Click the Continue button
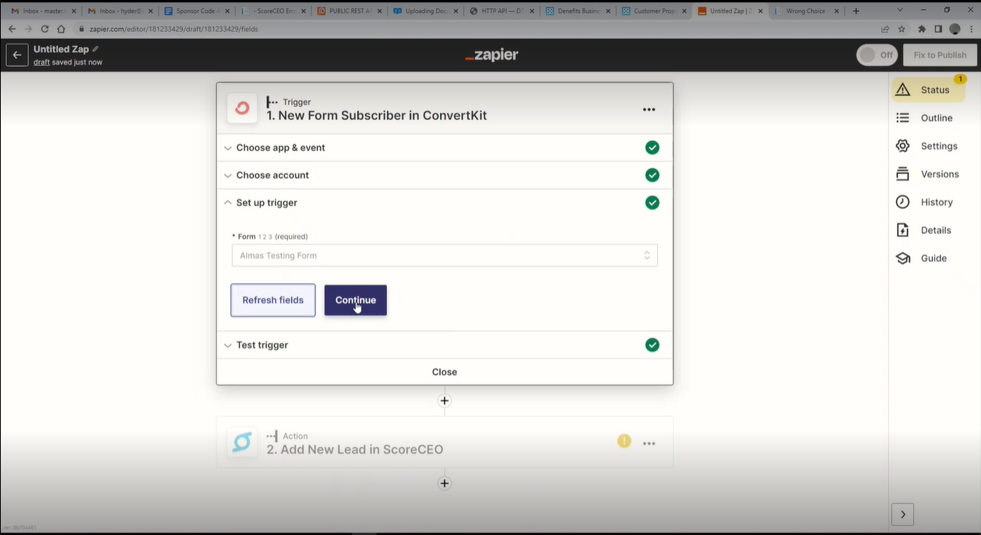 click(356, 300)
